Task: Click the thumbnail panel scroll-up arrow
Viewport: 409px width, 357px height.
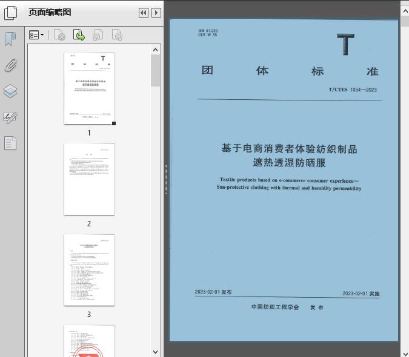Action: pyautogui.click(x=156, y=50)
